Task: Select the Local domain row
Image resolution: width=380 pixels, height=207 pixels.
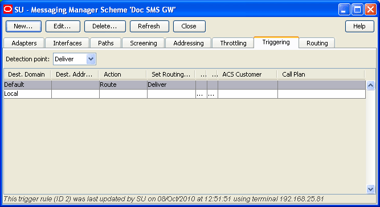Action: tap(185, 94)
